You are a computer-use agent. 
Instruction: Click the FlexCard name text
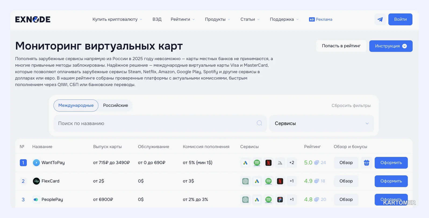click(50, 181)
